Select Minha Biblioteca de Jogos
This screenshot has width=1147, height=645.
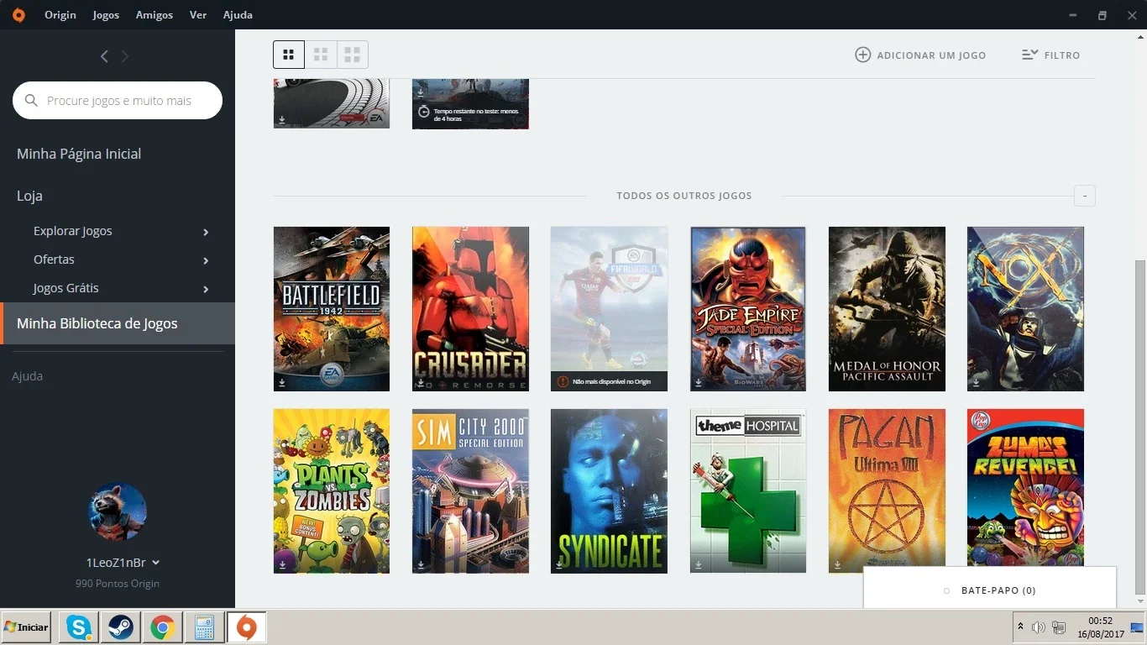coord(118,323)
